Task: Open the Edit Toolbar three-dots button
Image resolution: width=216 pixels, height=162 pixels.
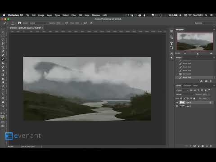Action: point(3,110)
